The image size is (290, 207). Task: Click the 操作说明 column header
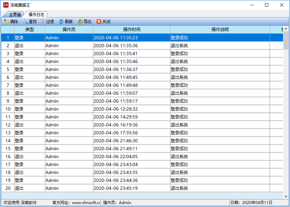[220, 29]
